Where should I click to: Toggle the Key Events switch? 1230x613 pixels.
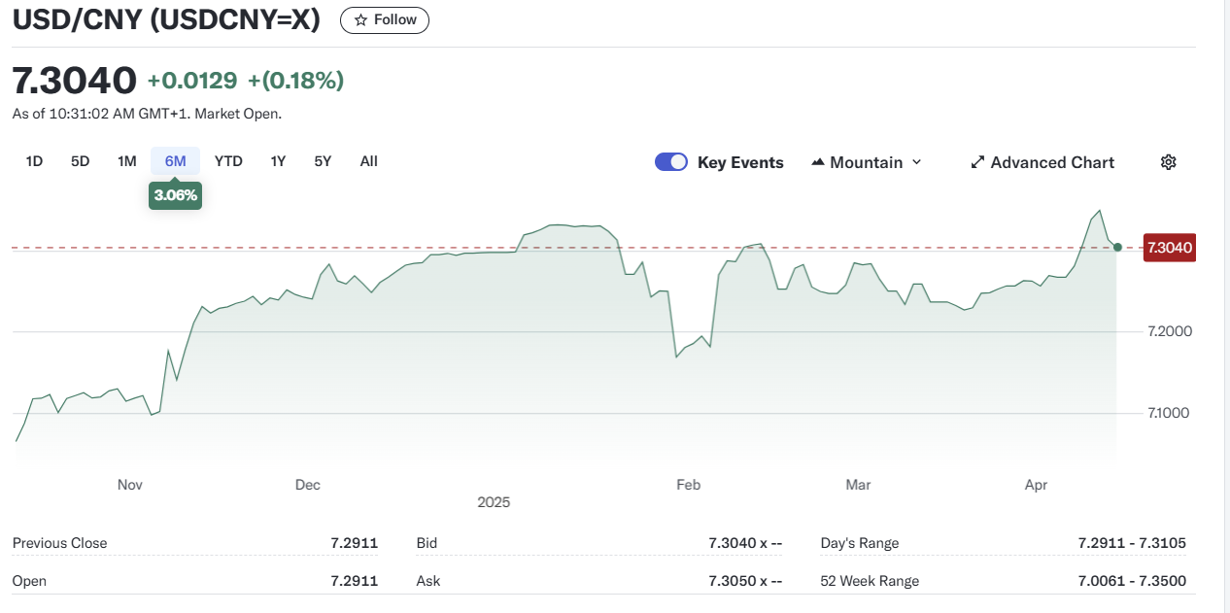[x=671, y=162]
